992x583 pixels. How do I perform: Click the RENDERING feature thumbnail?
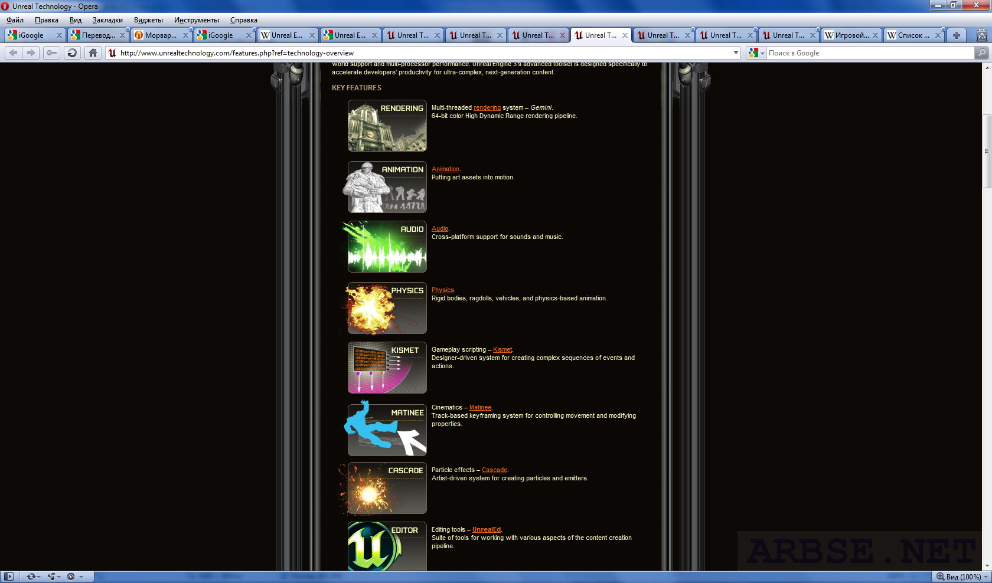pos(387,126)
